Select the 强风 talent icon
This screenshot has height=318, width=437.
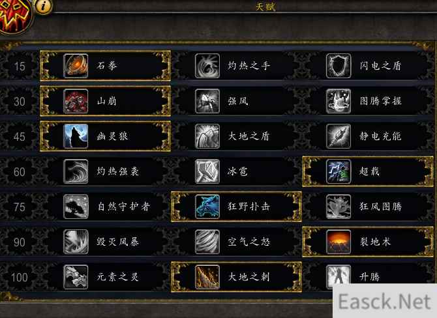[207, 101]
